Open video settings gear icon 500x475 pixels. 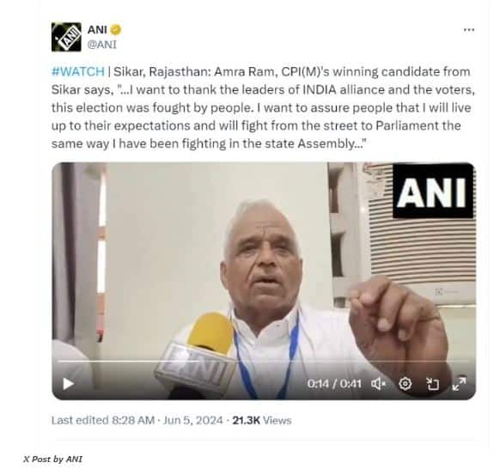coord(405,384)
